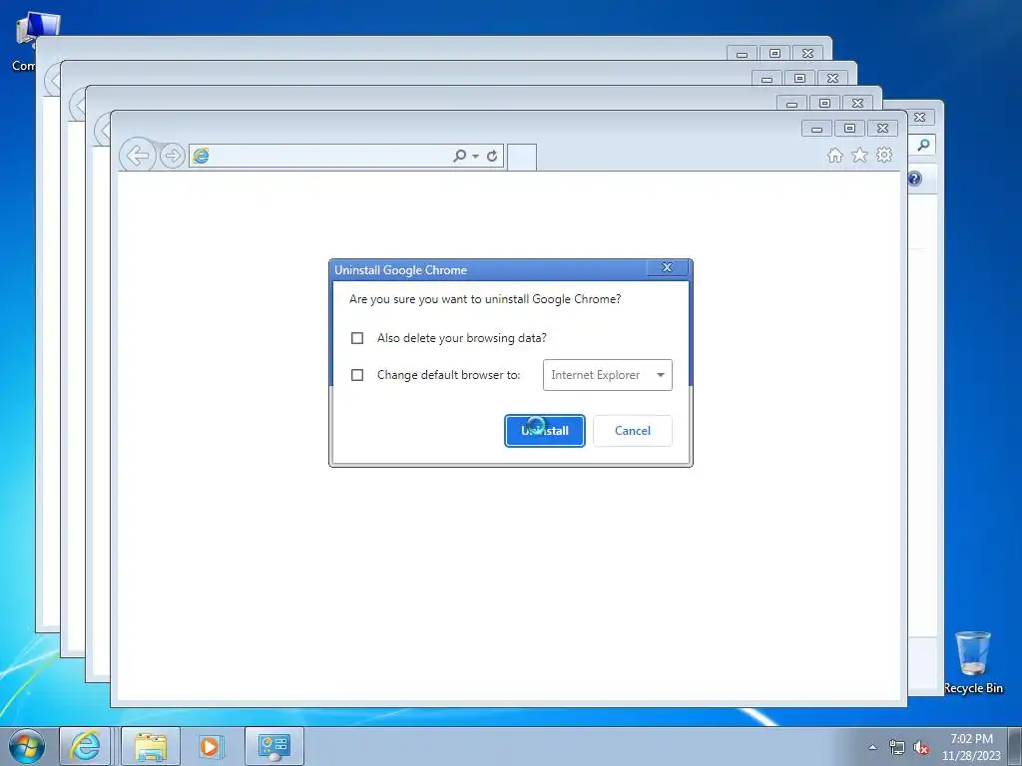
Task: Switch to the Control Panel taskbar item
Action: click(273, 746)
